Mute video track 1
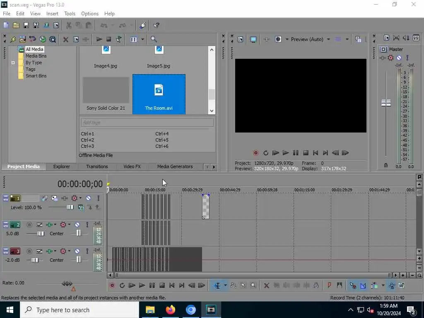Image resolution: width=424 pixels, height=318 pixels. coord(89,198)
